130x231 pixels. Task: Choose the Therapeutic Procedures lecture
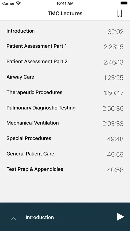click(65, 93)
